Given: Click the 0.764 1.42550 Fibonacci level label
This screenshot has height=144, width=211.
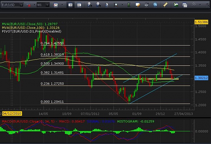Looking at the screenshot, I should click(x=52, y=43).
